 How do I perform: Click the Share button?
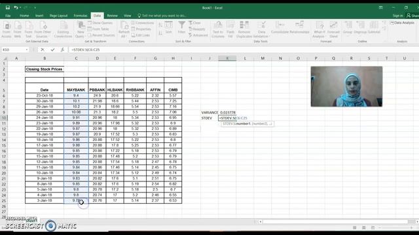(412, 16)
